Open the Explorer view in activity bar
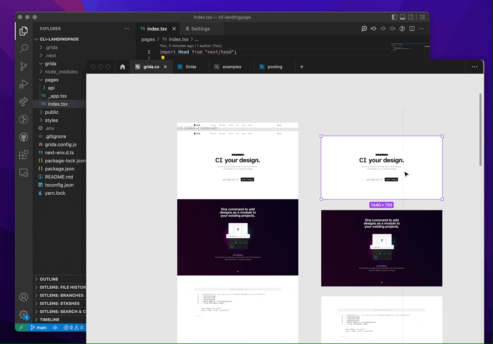 (x=23, y=31)
